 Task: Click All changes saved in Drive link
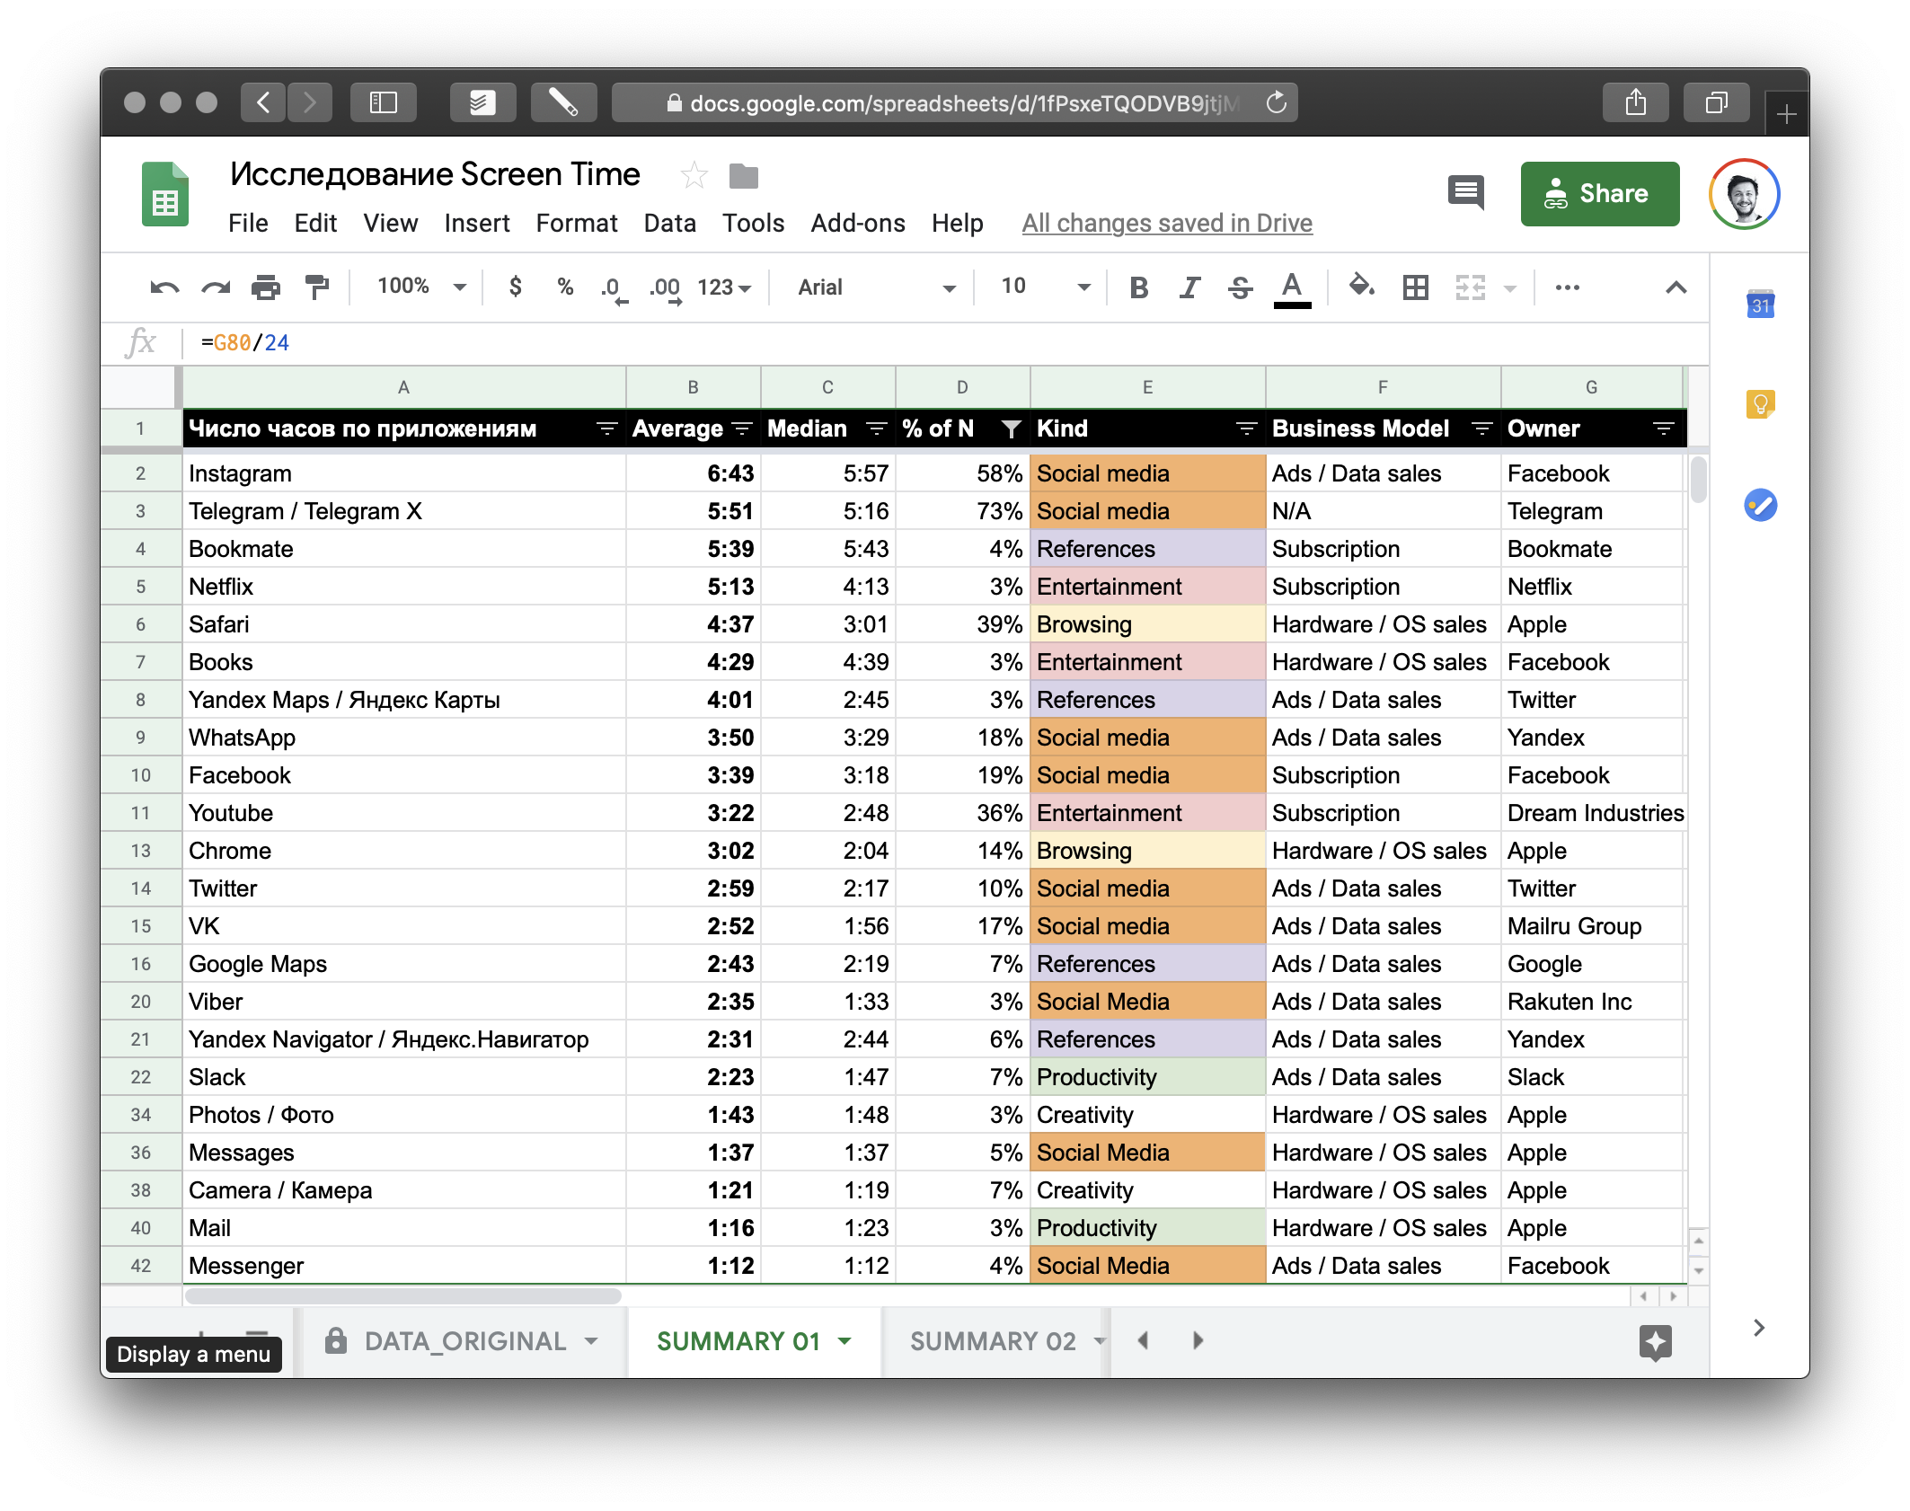point(1166,223)
